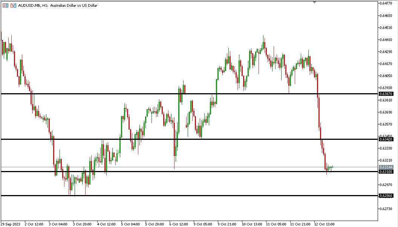Viewport: 398px width, 227px height.
Task: Click the 0.64050 price scale value
Action: point(386,76)
